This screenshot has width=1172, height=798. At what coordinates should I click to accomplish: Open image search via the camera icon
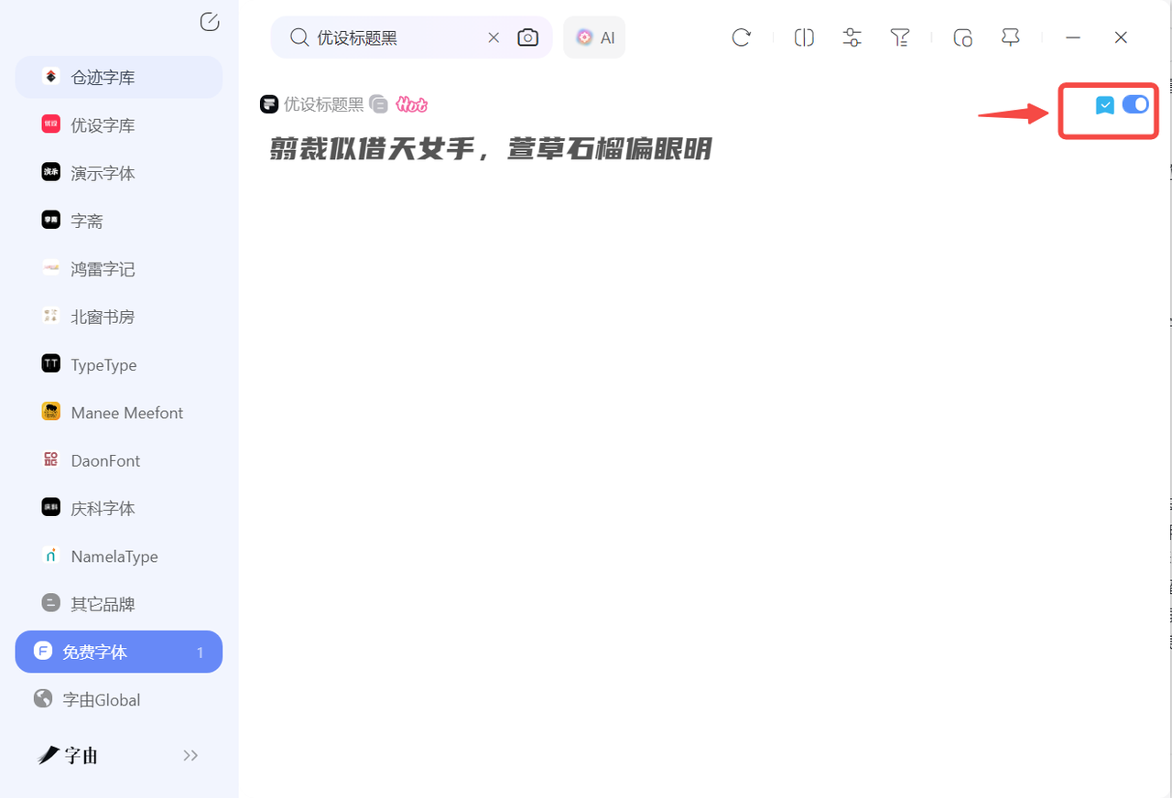(527, 38)
